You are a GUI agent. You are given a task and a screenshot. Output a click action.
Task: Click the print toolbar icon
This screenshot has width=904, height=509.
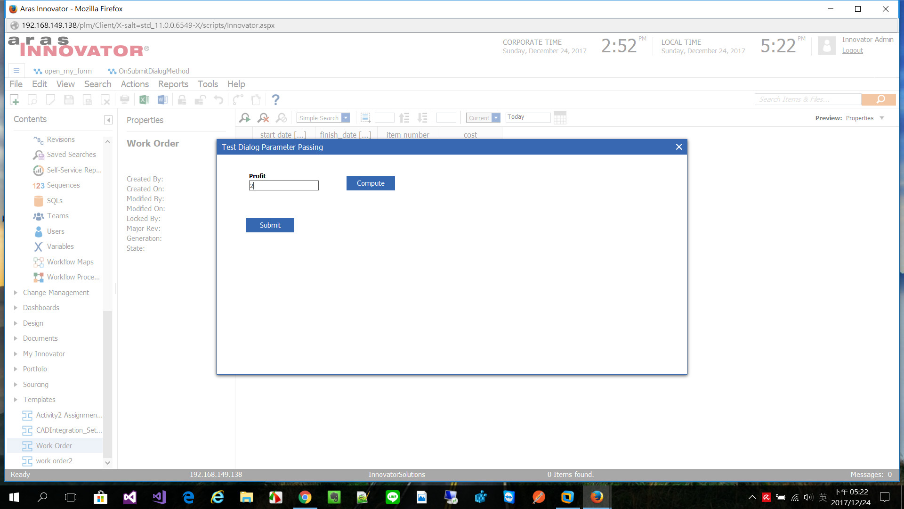(125, 100)
